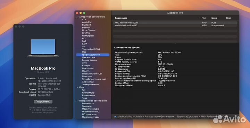Viewport: 250px width, 128px height.
Task: Sort by the Слот column header
Action: [228, 18]
